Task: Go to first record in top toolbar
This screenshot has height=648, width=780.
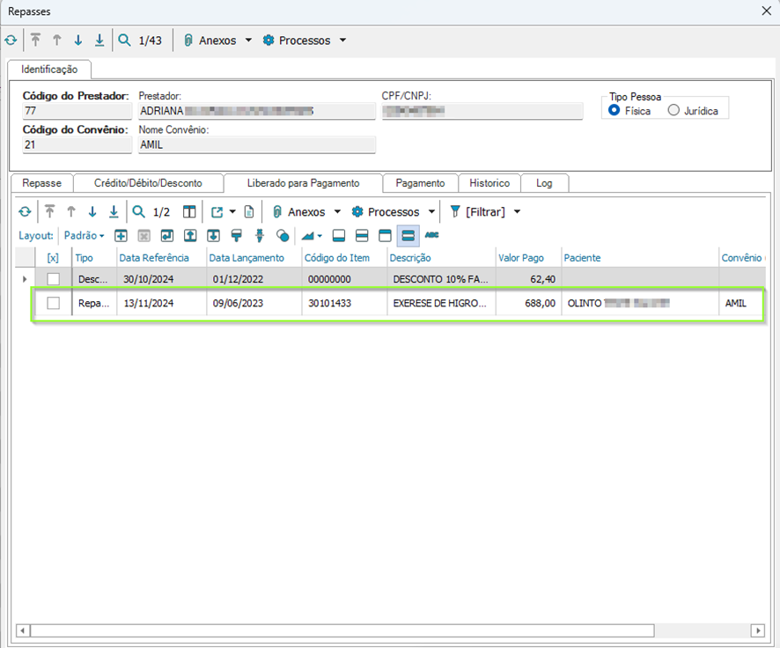Action: 35,40
